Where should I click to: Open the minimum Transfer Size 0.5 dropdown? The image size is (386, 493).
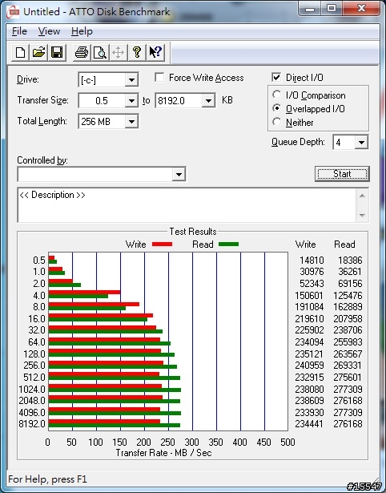pos(131,101)
